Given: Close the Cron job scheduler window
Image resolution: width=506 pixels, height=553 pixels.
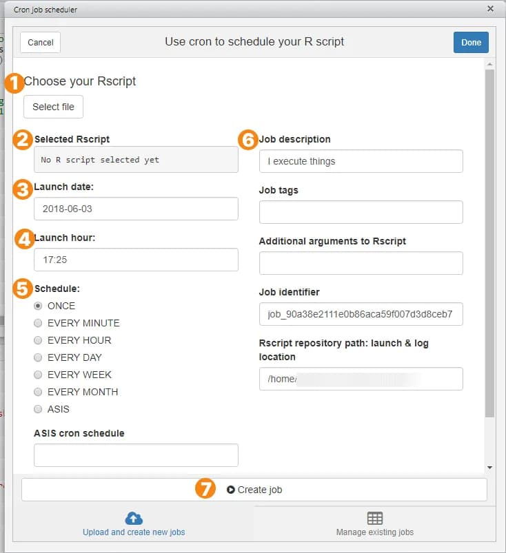Looking at the screenshot, I should 490,9.
